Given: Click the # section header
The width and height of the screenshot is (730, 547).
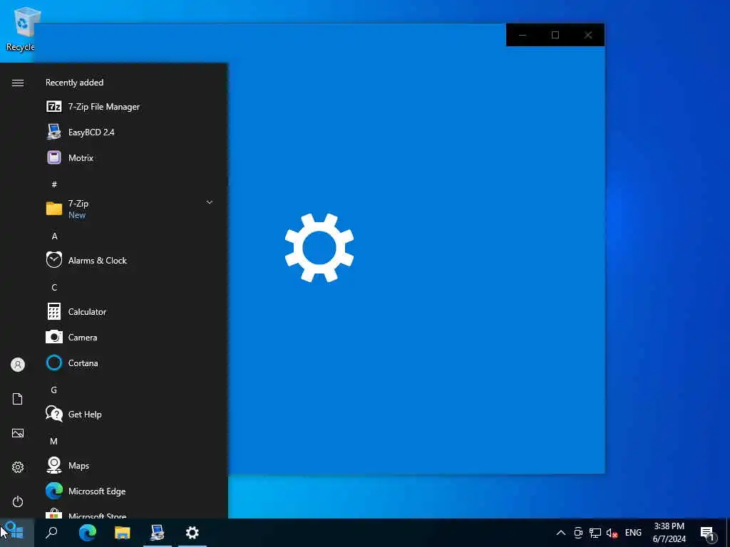Looking at the screenshot, I should coord(54,184).
